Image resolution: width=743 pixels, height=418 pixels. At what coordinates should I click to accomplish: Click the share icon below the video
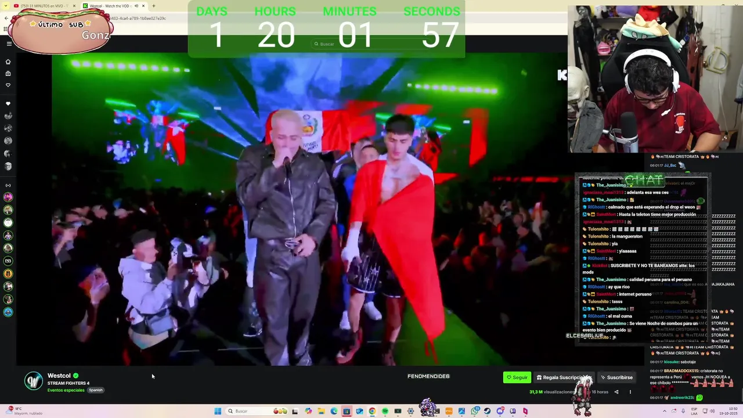[x=616, y=392]
